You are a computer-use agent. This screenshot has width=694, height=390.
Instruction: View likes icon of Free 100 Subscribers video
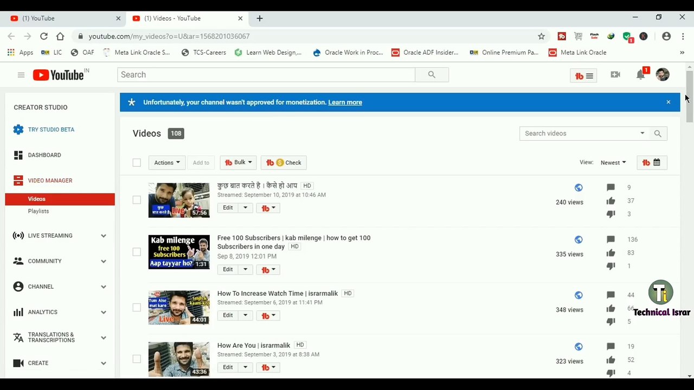tap(611, 253)
